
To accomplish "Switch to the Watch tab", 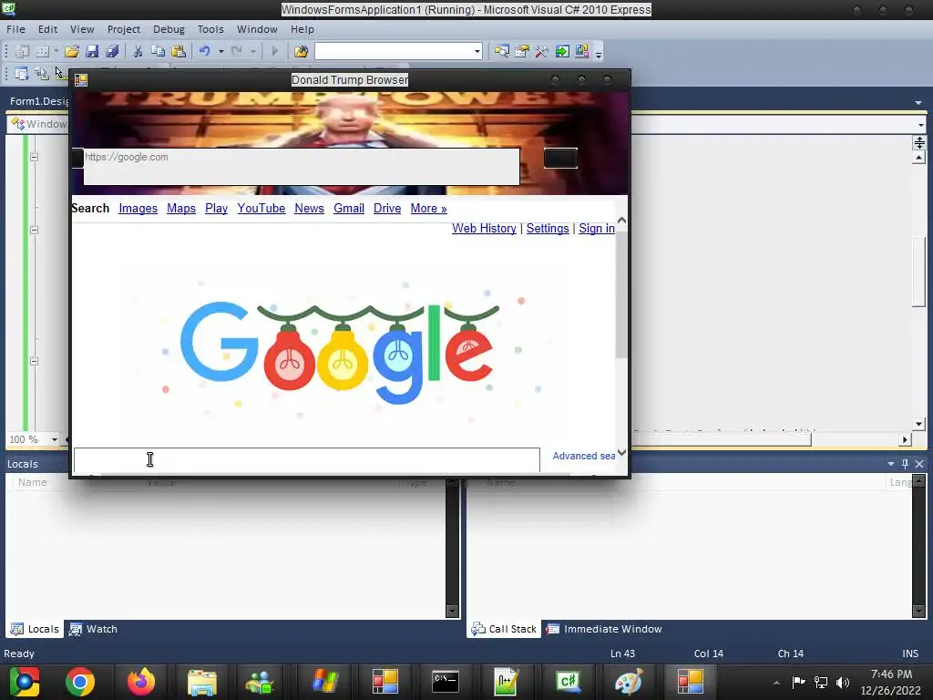I will (x=94, y=629).
